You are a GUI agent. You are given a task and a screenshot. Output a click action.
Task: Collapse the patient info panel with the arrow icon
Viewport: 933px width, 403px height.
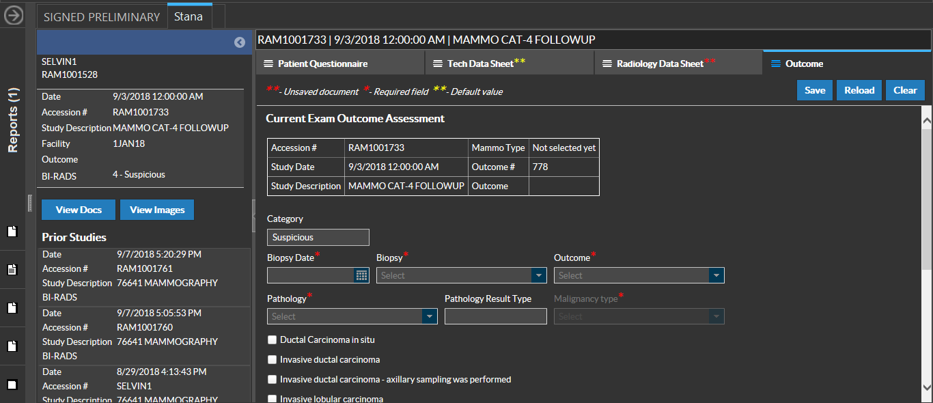click(240, 42)
